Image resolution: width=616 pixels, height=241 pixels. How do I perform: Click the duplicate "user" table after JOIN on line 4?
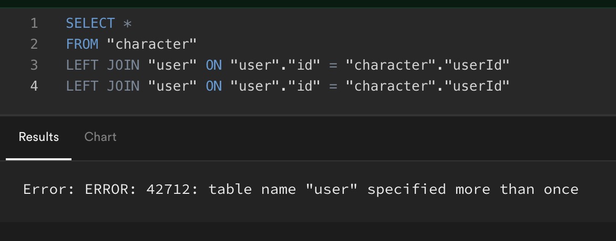(x=172, y=85)
